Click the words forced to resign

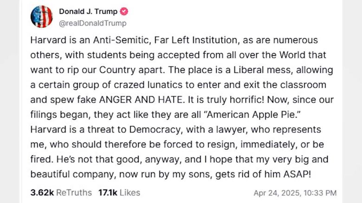[200, 145]
